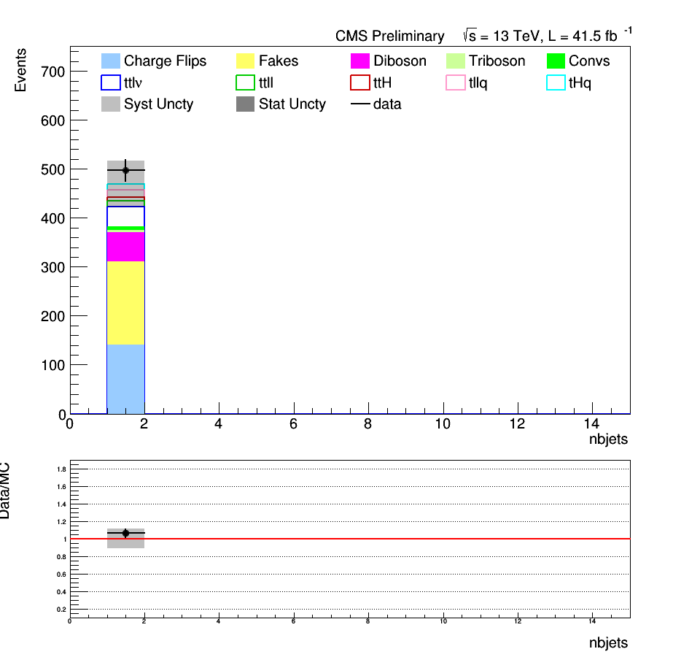Click the Syst Uncty legend swatch

click(111, 104)
